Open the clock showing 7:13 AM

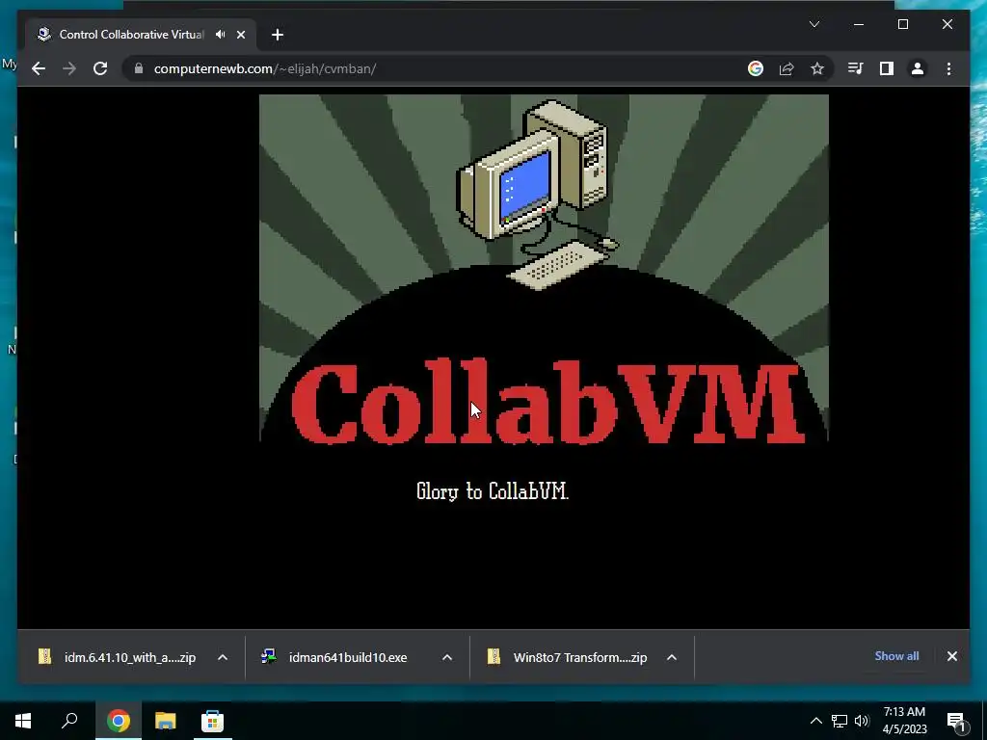click(x=904, y=721)
